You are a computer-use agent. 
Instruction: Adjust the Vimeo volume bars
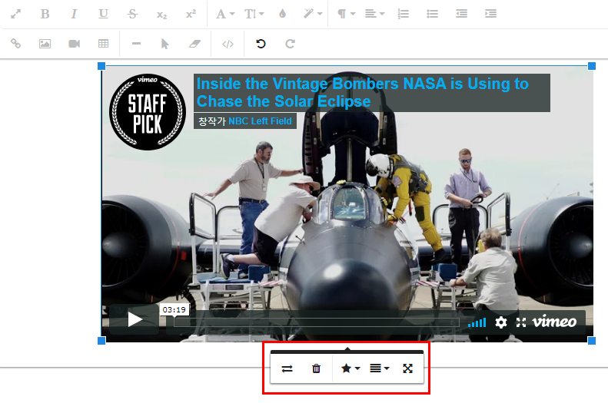[477, 322]
